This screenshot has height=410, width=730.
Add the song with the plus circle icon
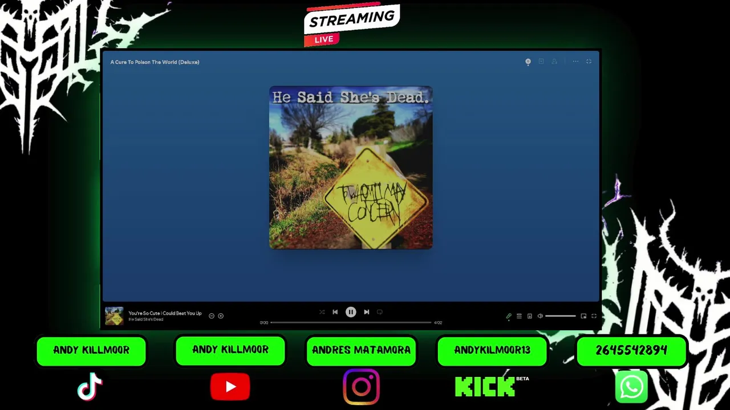(x=221, y=315)
